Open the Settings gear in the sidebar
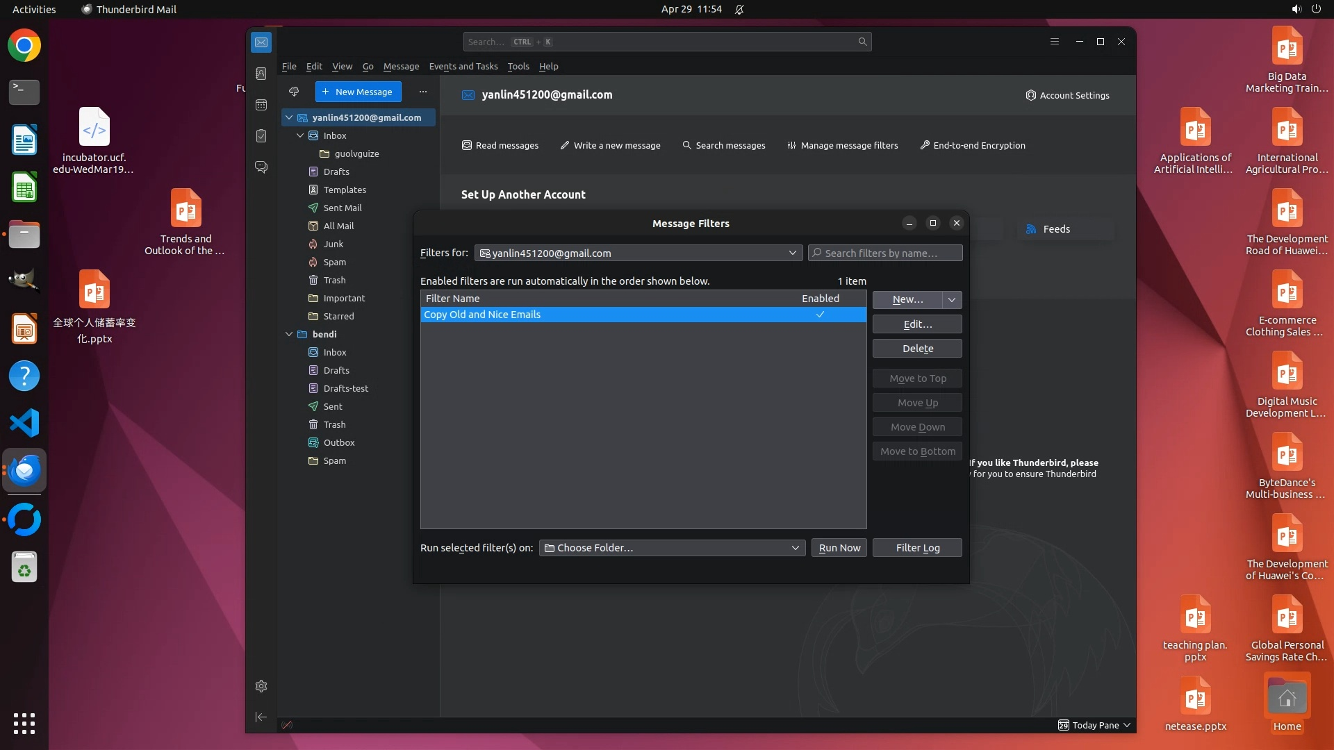Screen dimensions: 1334x750 click(261, 686)
